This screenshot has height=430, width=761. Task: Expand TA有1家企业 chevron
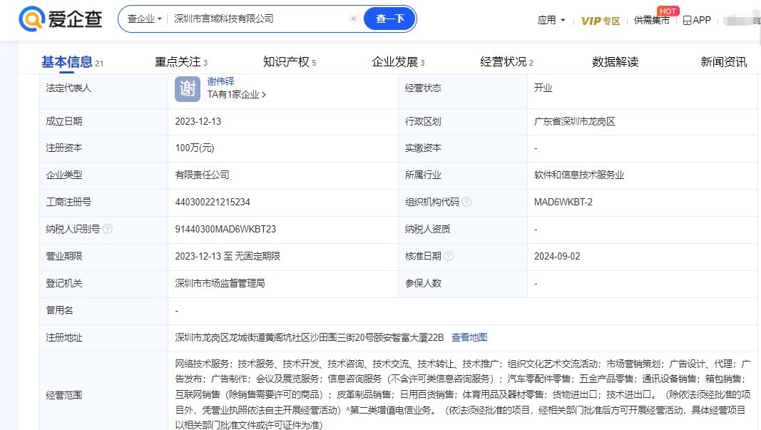pyautogui.click(x=264, y=95)
